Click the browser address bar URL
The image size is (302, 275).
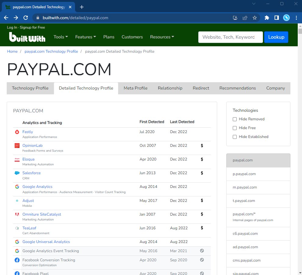pyautogui.click(x=75, y=18)
